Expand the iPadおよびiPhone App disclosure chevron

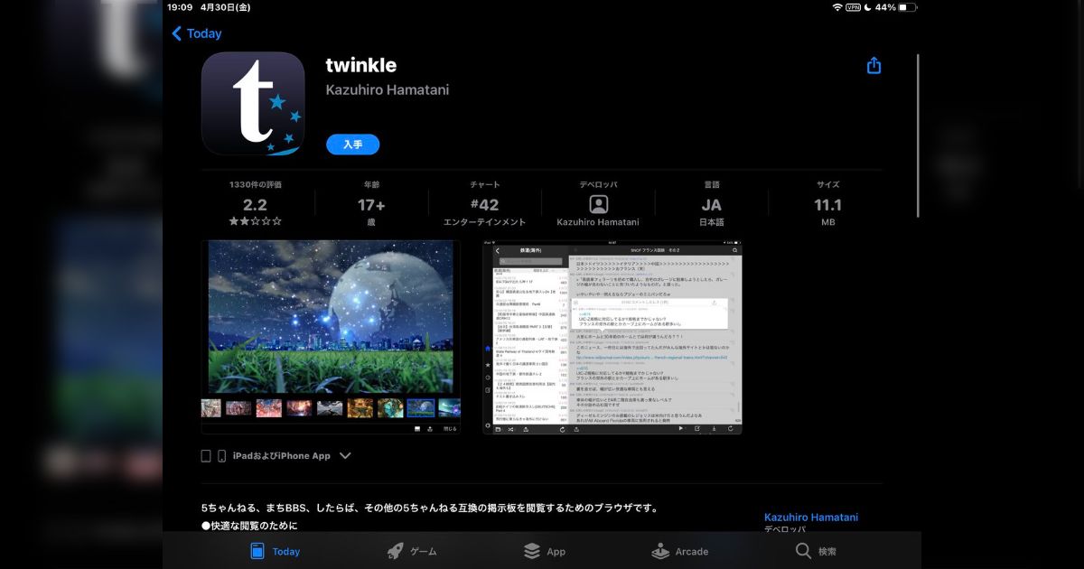345,456
